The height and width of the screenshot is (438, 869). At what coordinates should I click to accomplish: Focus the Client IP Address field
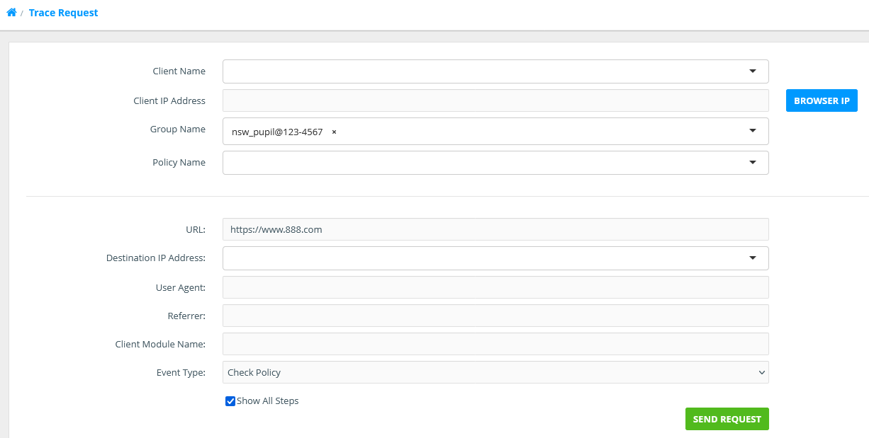tap(495, 100)
